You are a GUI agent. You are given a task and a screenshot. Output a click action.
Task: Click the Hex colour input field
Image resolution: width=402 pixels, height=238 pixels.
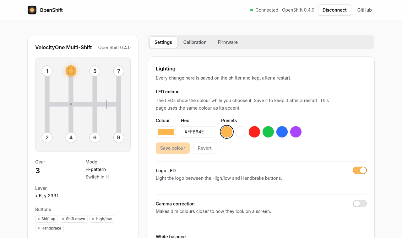[x=198, y=132]
